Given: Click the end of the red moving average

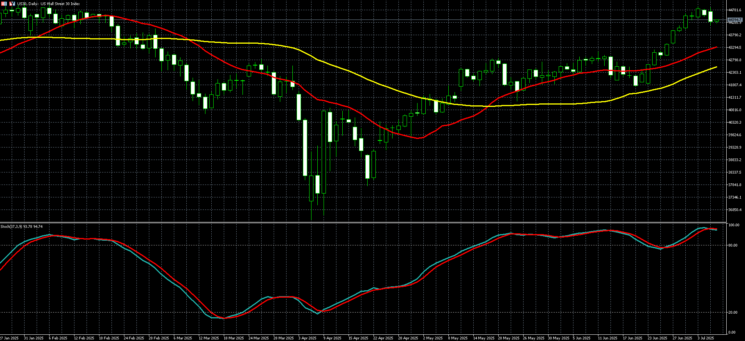Looking at the screenshot, I should [716, 47].
